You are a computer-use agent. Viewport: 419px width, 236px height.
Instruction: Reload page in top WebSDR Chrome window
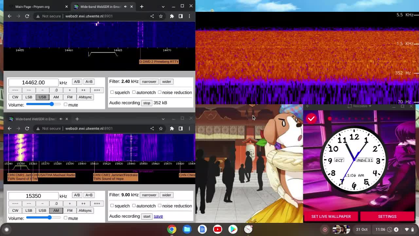click(27, 16)
